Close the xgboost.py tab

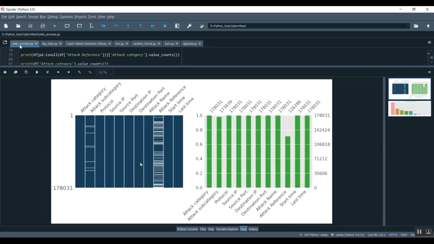[200, 44]
